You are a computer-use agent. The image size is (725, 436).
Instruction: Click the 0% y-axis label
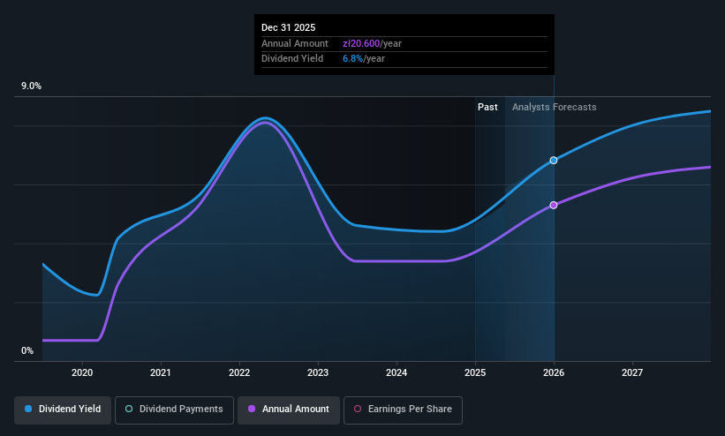(27, 350)
